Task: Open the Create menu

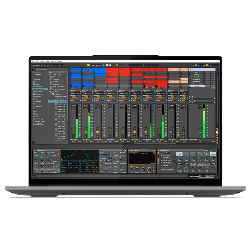Action: coord(42,61)
